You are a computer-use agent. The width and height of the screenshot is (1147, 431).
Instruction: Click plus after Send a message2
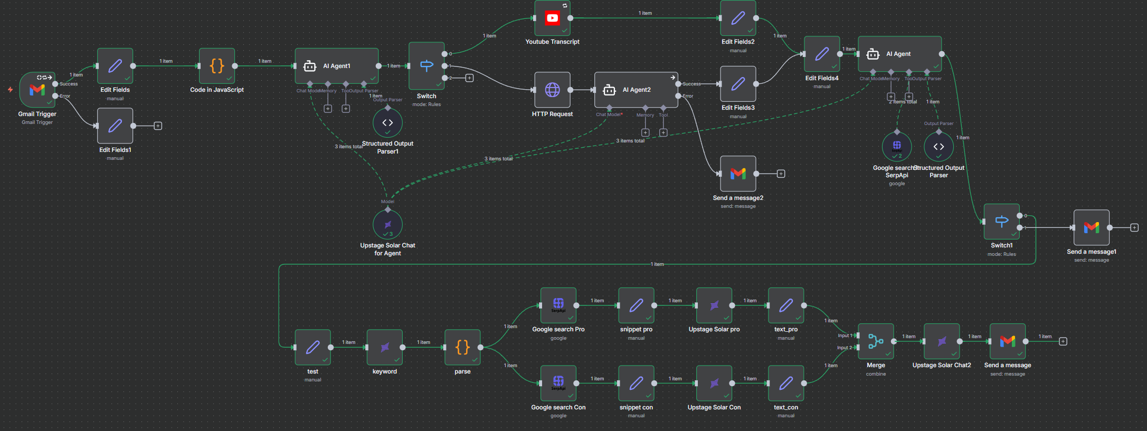[x=781, y=174]
